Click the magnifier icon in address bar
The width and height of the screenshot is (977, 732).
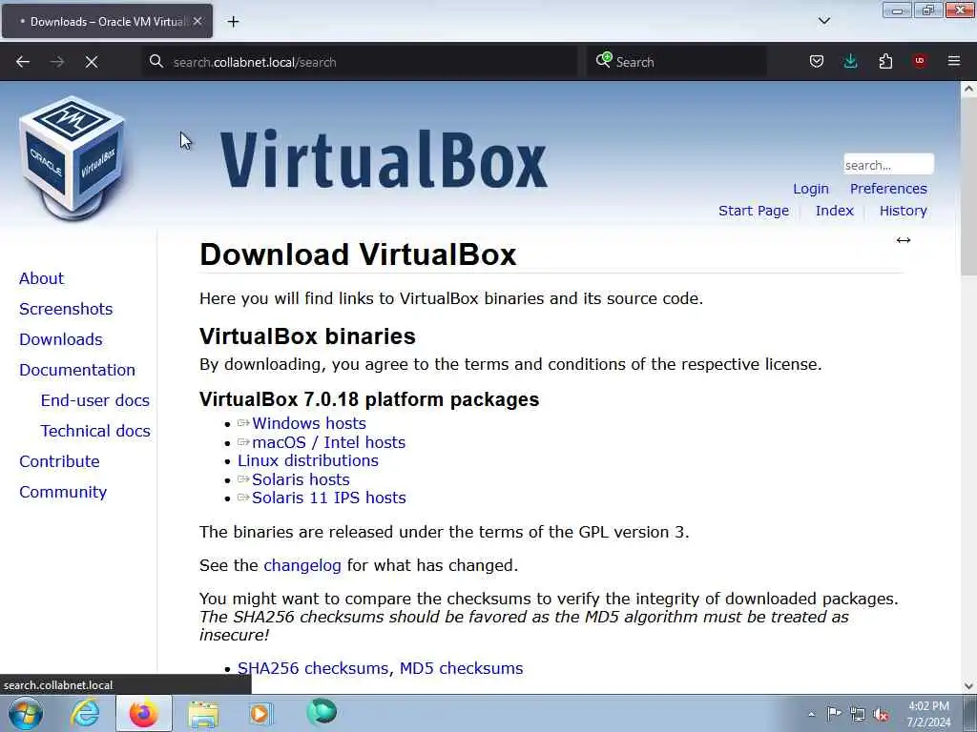156,61
